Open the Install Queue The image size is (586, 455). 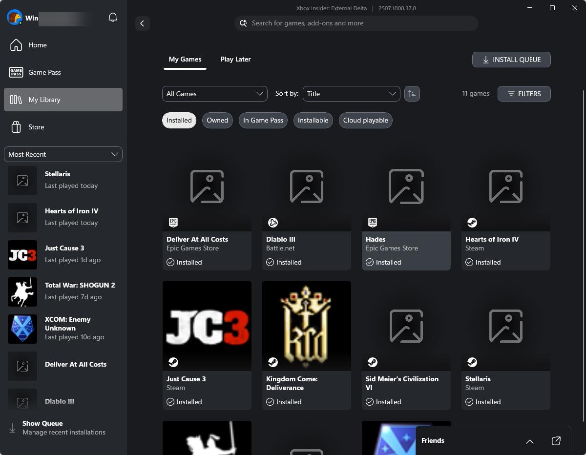[511, 59]
